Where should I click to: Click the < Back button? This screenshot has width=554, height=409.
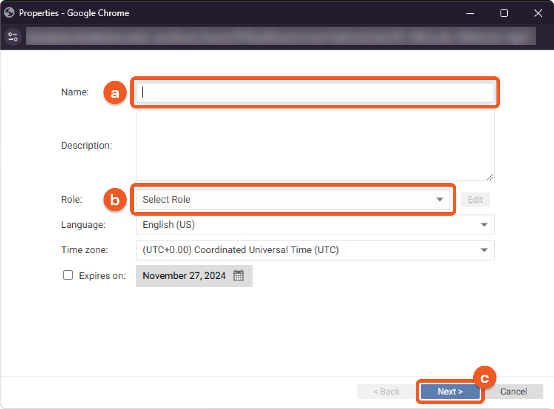pos(386,392)
